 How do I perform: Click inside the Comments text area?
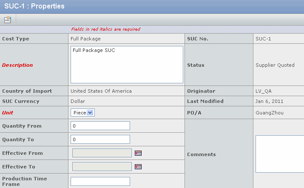pos(280,154)
